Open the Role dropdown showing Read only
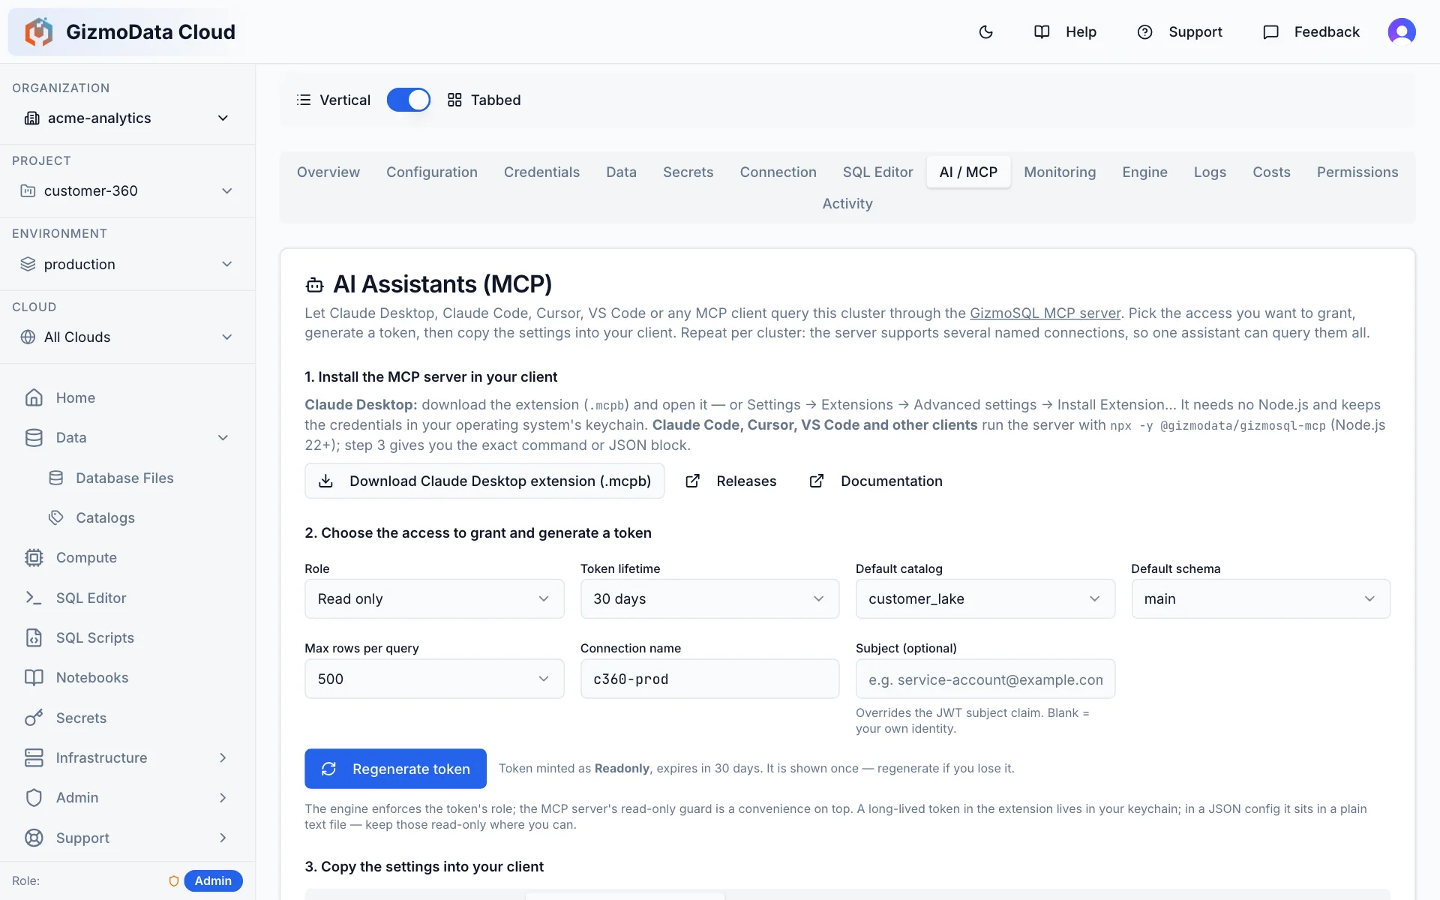Image resolution: width=1440 pixels, height=900 pixels. tap(434, 598)
